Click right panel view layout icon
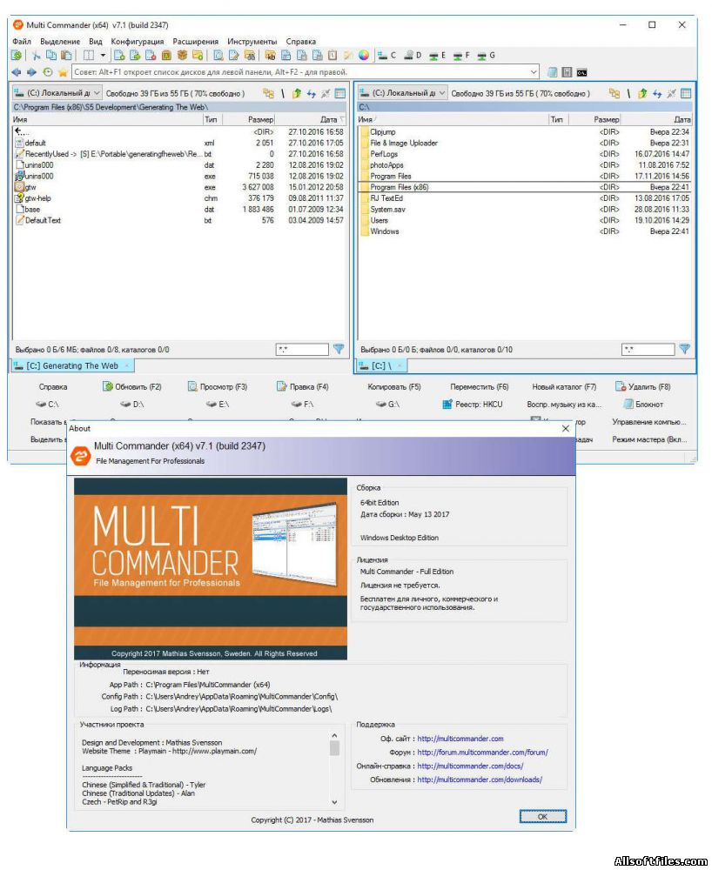712x870 pixels. click(686, 93)
